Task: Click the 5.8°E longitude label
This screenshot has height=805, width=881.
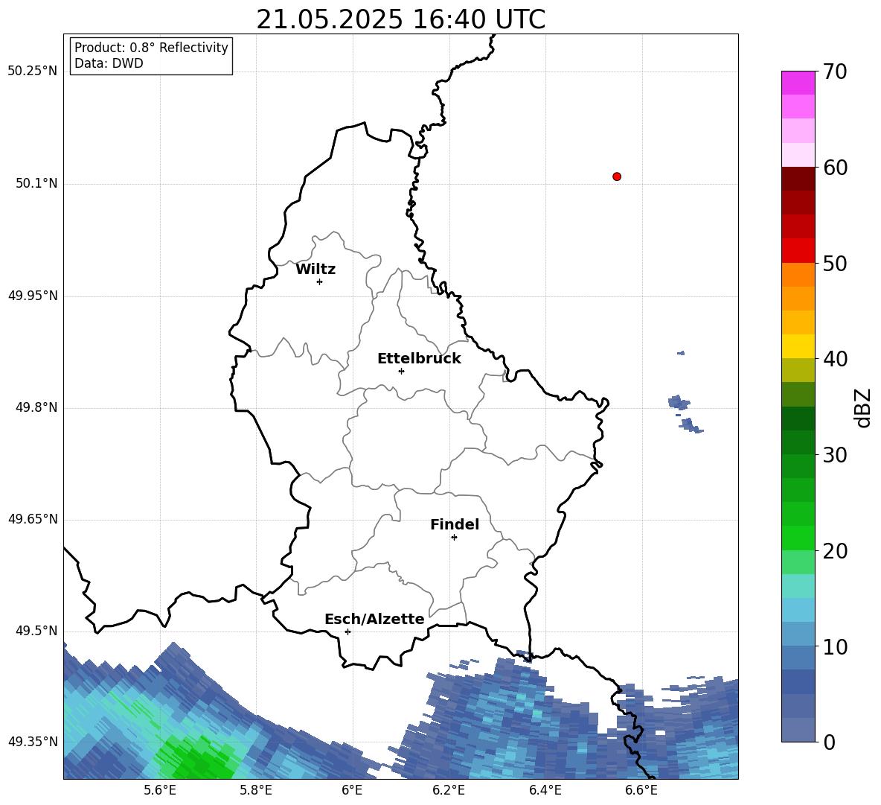Action: point(256,791)
